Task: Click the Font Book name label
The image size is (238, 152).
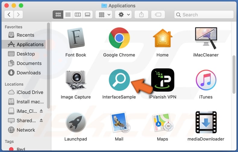Action: [76, 55]
